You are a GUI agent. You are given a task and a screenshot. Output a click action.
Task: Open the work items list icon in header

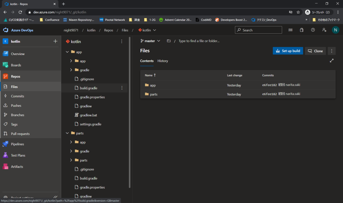click(290, 30)
